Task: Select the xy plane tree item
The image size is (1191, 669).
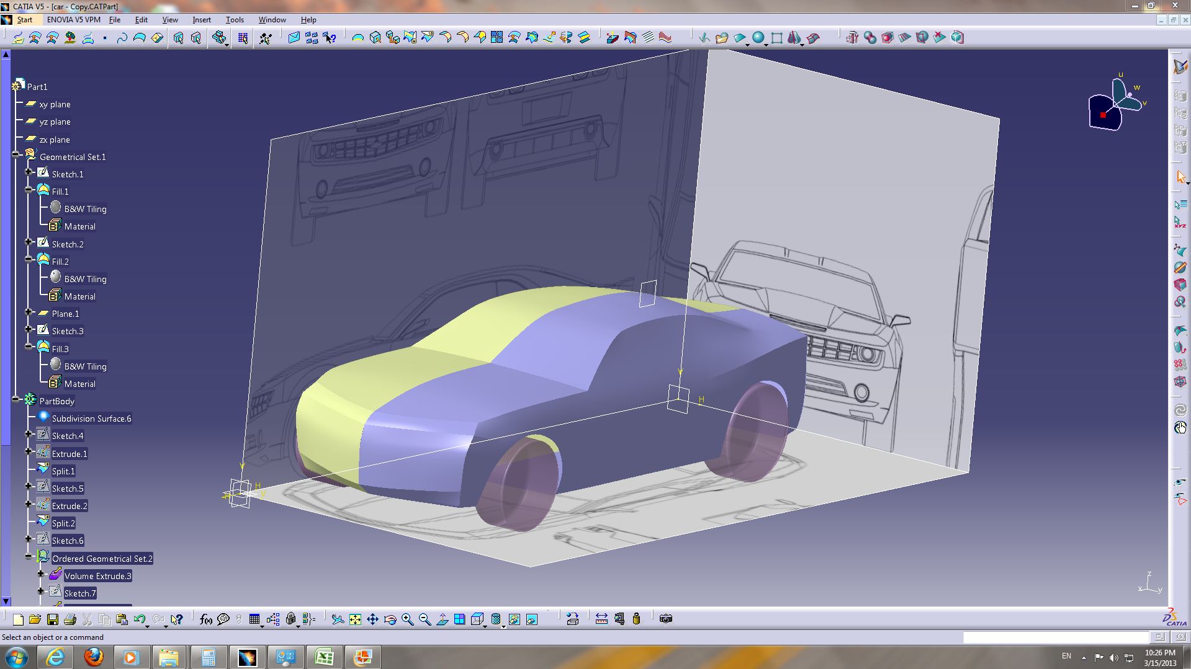Action: pos(55,104)
